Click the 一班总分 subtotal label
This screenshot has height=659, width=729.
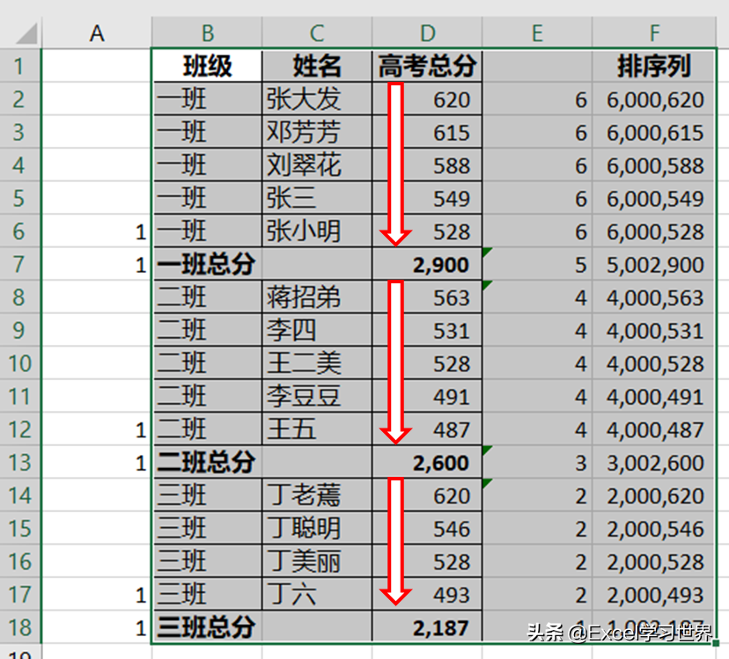(206, 264)
